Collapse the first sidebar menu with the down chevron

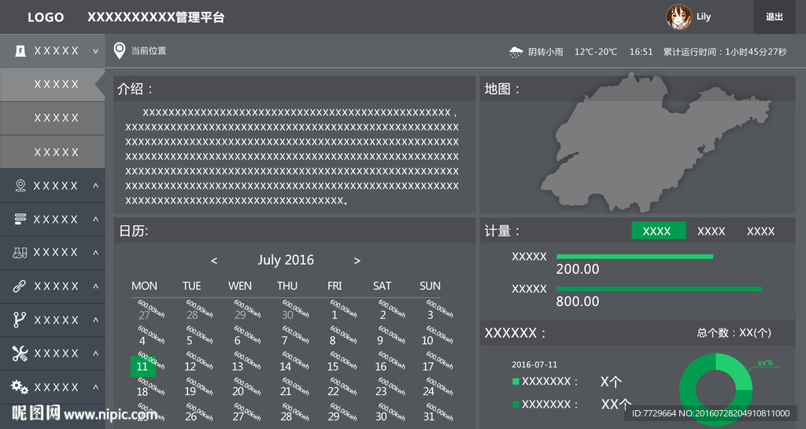click(96, 51)
